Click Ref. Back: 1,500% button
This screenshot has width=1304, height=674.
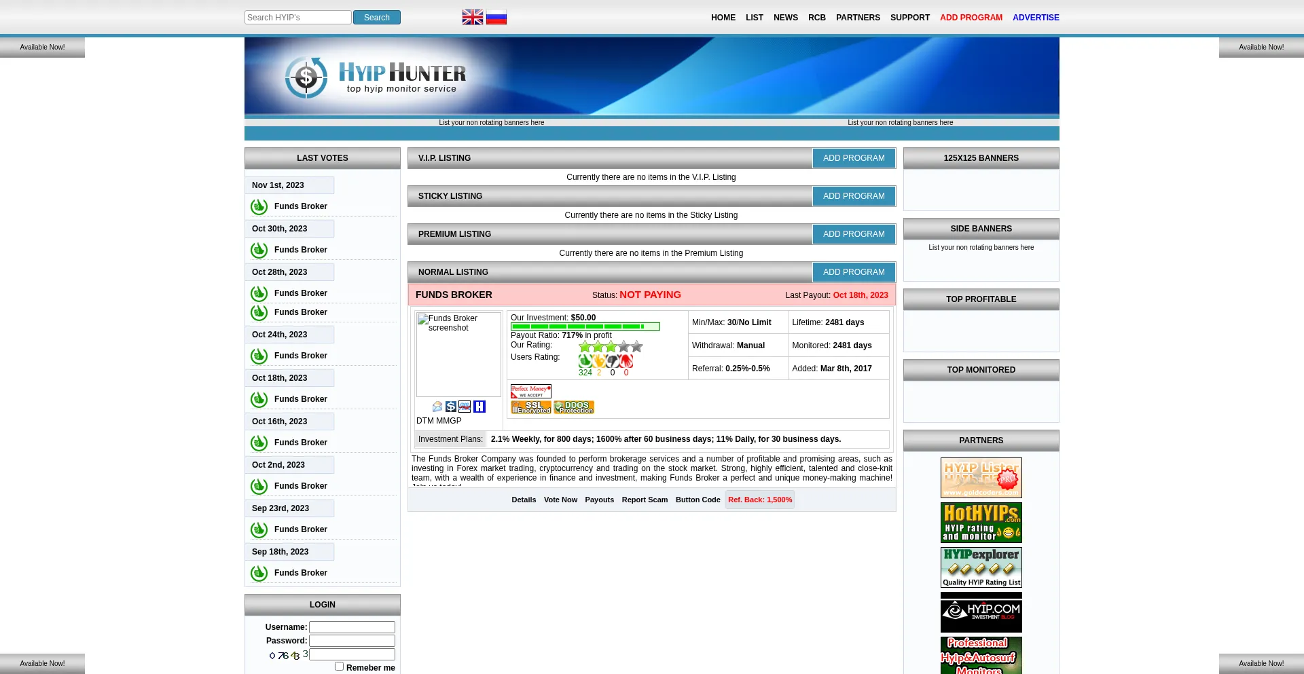pyautogui.click(x=760, y=500)
